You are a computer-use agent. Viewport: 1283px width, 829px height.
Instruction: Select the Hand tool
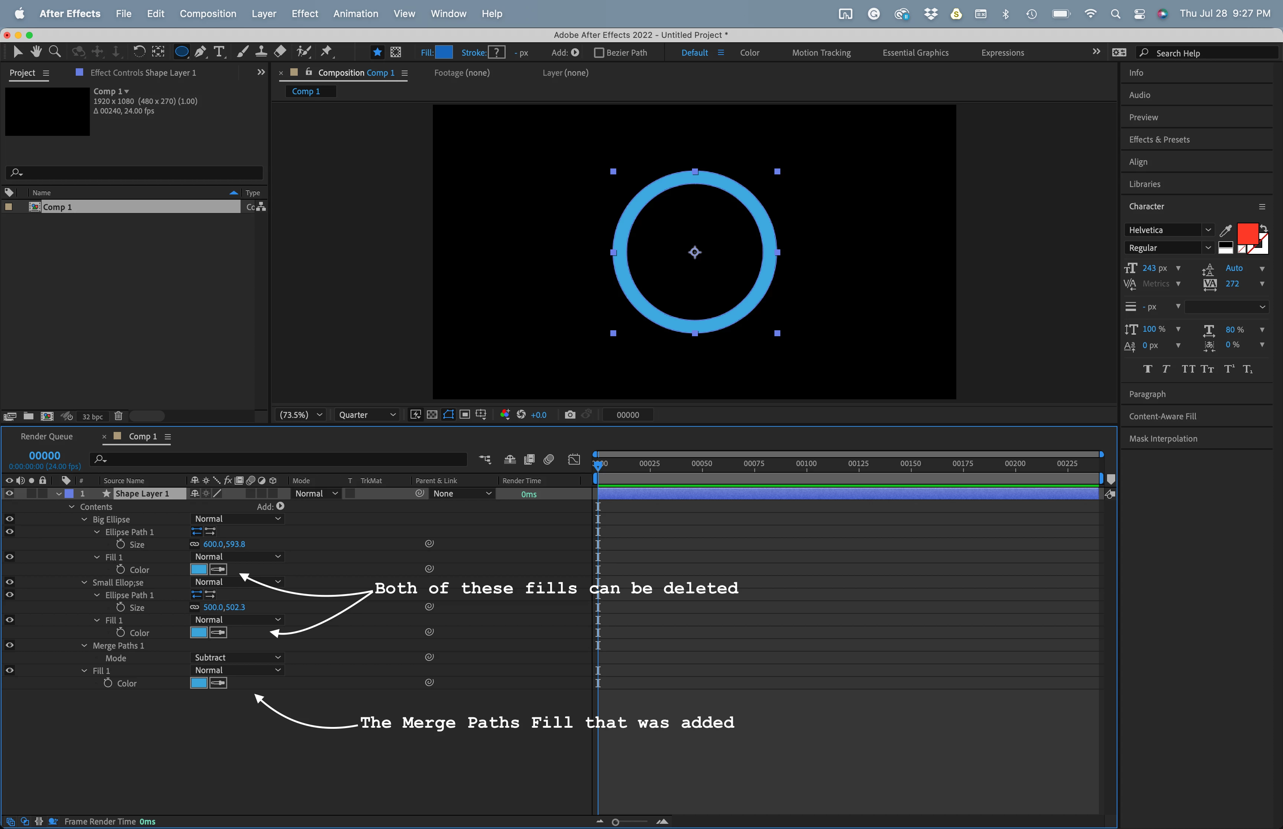tap(36, 52)
